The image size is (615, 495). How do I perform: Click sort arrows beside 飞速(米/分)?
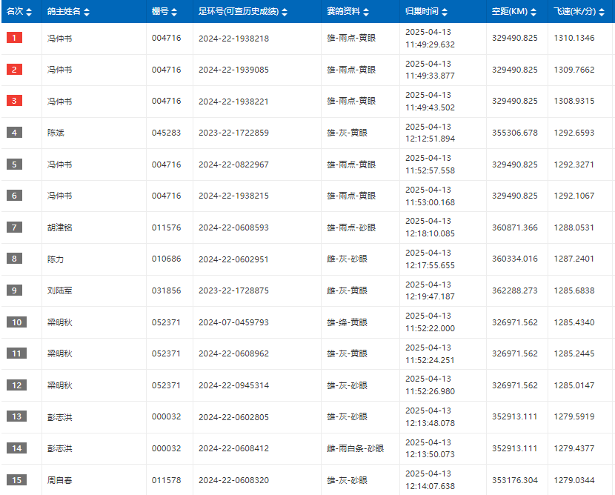(602, 12)
